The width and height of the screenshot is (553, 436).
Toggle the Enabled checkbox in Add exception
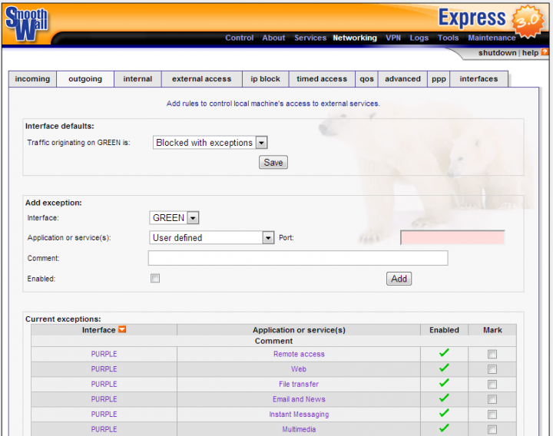click(155, 279)
